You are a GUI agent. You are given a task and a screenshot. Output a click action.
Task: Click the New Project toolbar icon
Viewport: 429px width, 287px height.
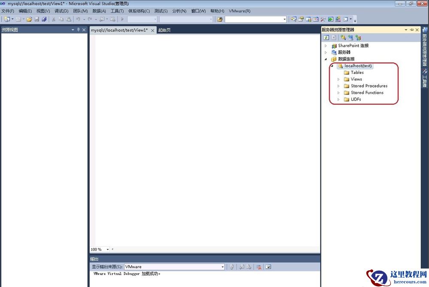point(6,19)
